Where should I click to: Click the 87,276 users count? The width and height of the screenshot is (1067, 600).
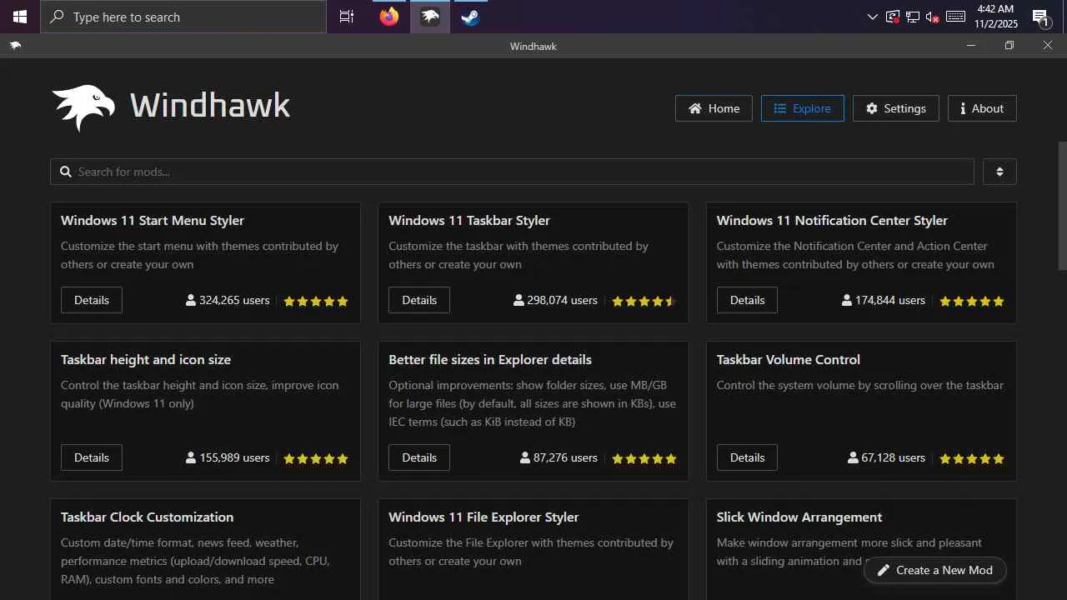click(x=559, y=457)
